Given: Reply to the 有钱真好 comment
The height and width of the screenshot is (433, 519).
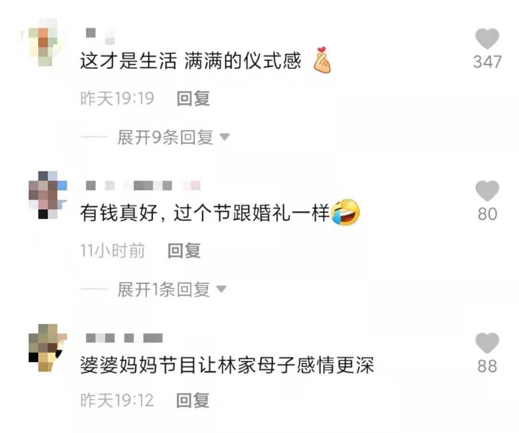Looking at the screenshot, I should point(184,251).
